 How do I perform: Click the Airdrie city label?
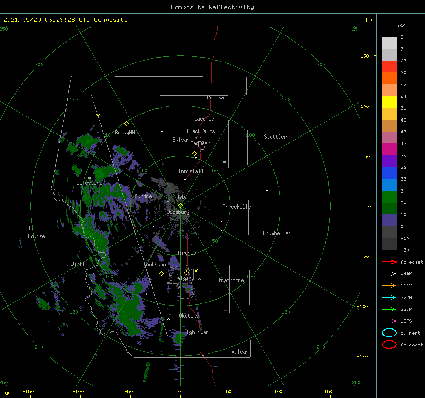point(186,253)
